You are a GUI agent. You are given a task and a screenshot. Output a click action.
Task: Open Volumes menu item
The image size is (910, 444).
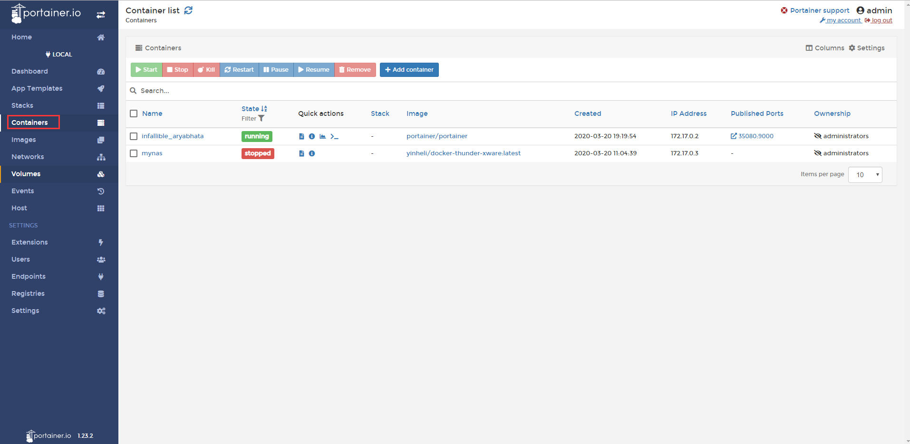pos(26,174)
